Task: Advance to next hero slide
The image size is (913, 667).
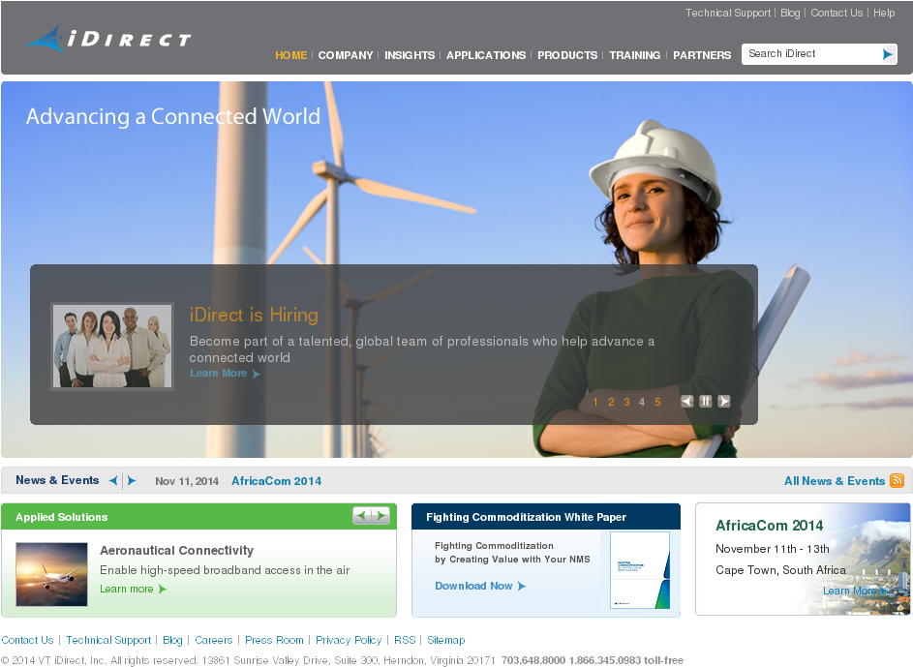Action: pos(724,402)
